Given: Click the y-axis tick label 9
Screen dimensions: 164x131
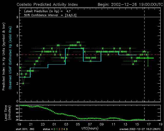Looking at the screenshot, I should [16, 17].
